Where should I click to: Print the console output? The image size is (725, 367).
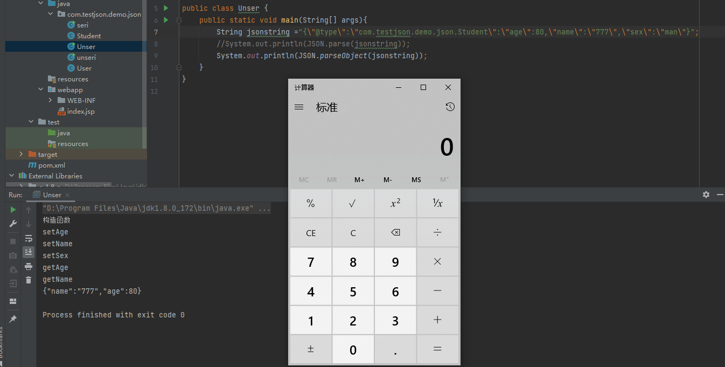point(29,266)
